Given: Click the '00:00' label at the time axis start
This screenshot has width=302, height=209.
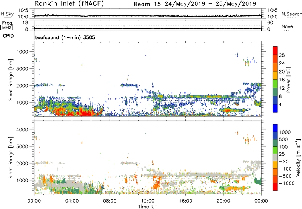Looking at the screenshot, I should click(x=34, y=201).
